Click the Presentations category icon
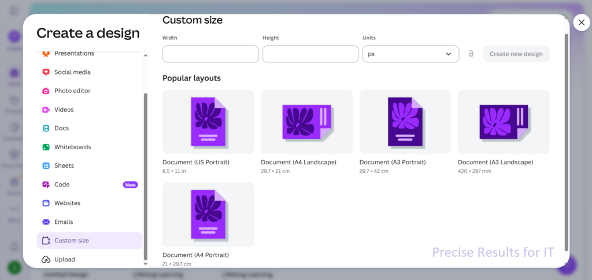592x280 pixels. [46, 54]
